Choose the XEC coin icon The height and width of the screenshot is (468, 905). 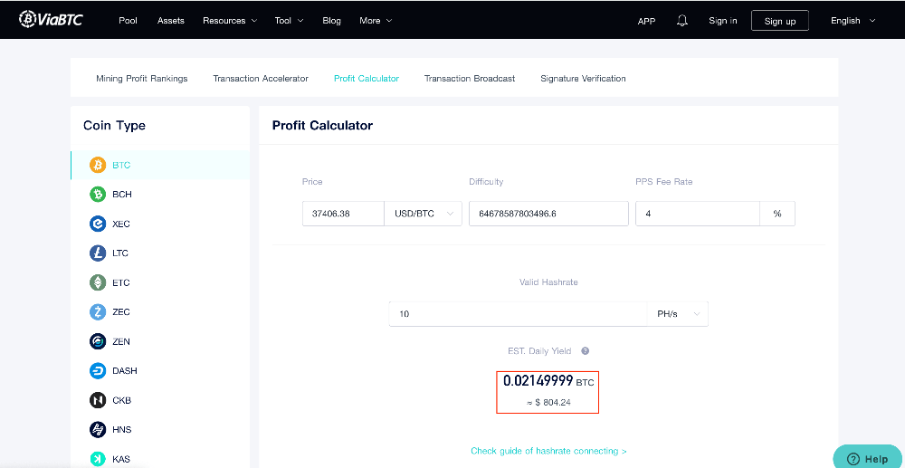pos(98,224)
